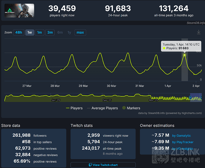This screenshot has width=205, height=168.
Task: Click the SteamDB.info credit under stats header
Action: tap(196, 23)
